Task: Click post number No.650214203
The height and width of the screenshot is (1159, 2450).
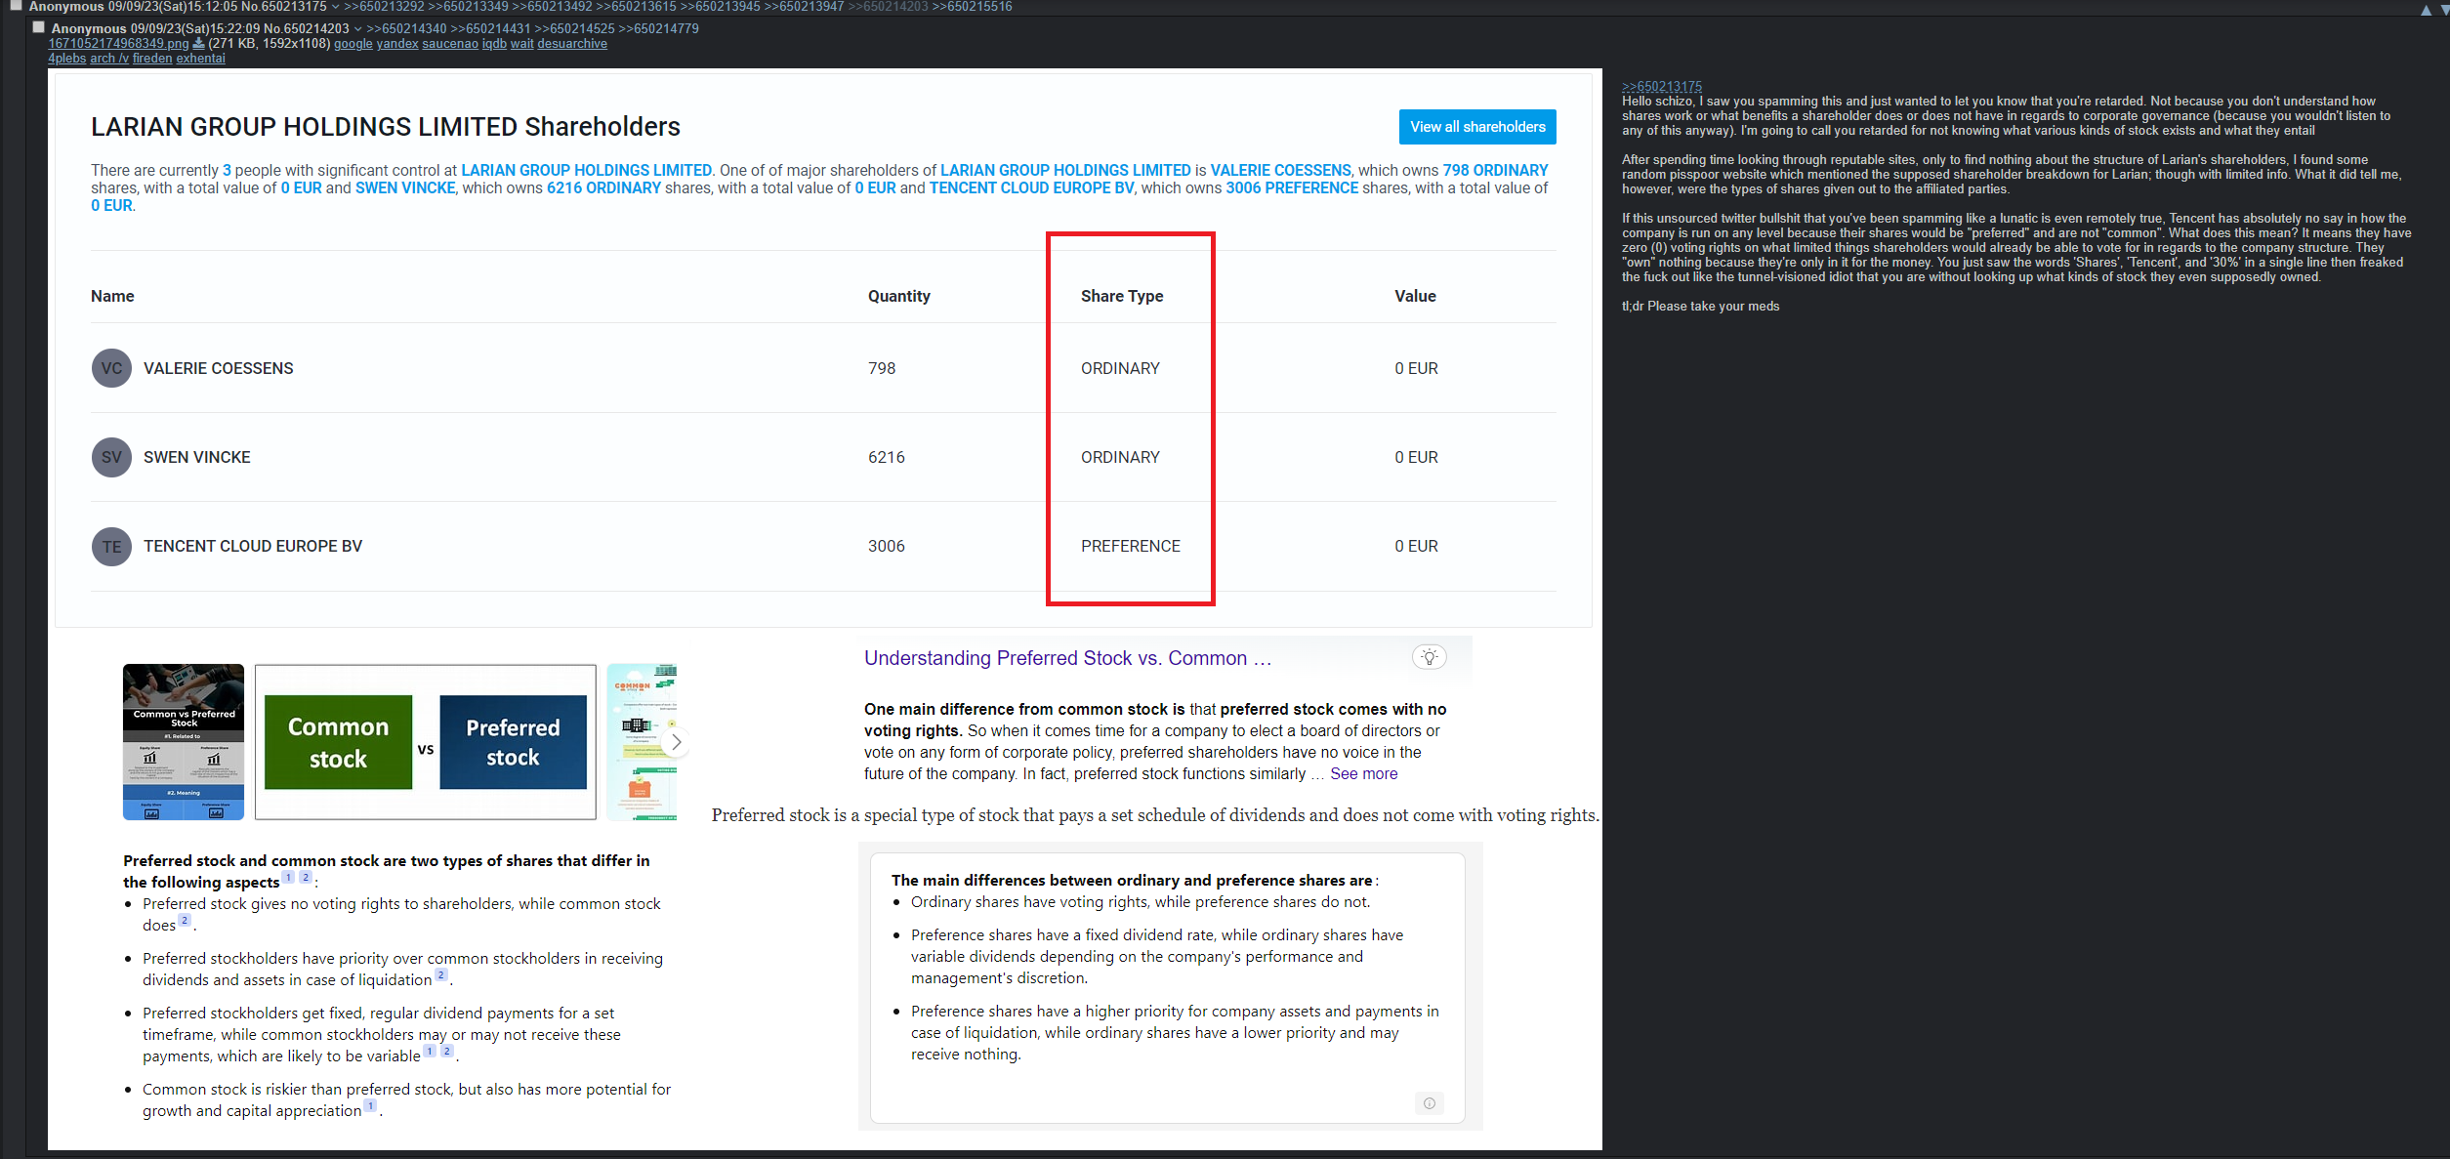Action: [x=305, y=28]
